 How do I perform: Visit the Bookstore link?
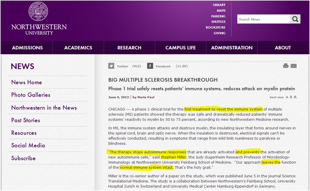(x=215, y=27)
